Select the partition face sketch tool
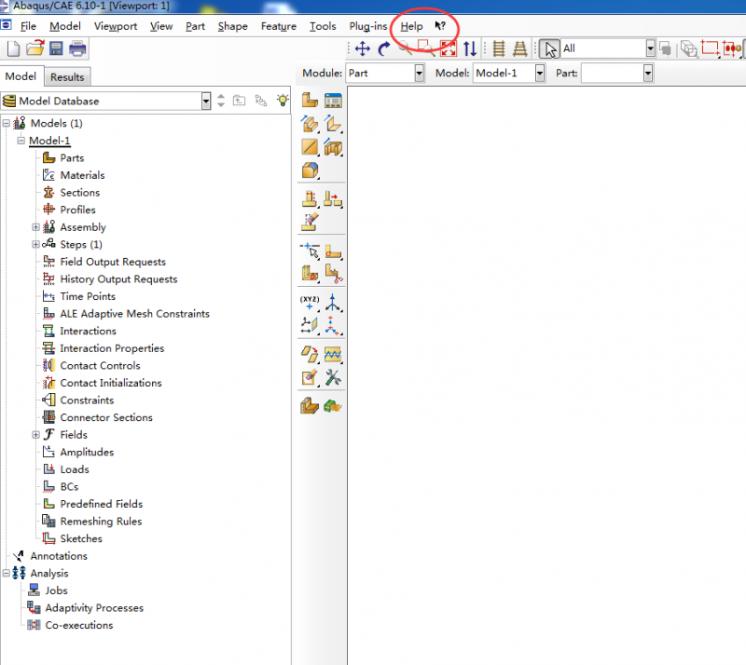This screenshot has width=746, height=665. (x=333, y=251)
